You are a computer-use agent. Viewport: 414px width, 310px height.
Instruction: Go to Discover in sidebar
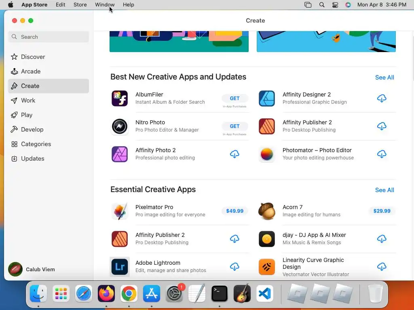coord(49,57)
